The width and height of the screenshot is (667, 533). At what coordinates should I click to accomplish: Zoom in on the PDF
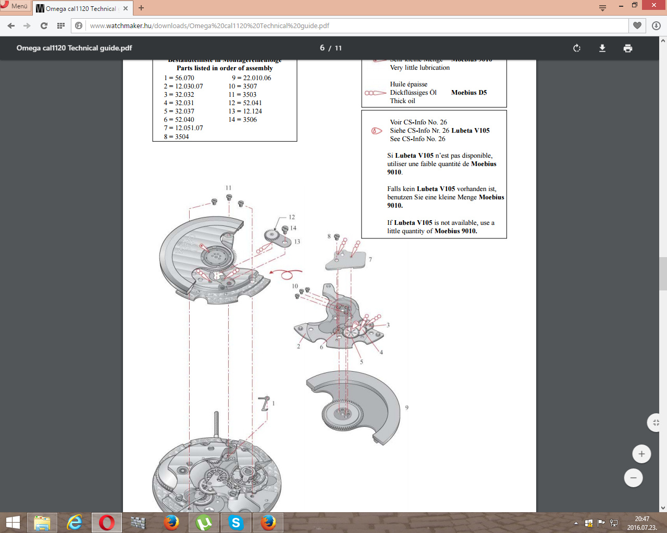641,454
